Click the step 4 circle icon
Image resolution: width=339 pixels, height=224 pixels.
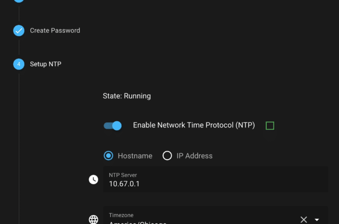(x=19, y=64)
